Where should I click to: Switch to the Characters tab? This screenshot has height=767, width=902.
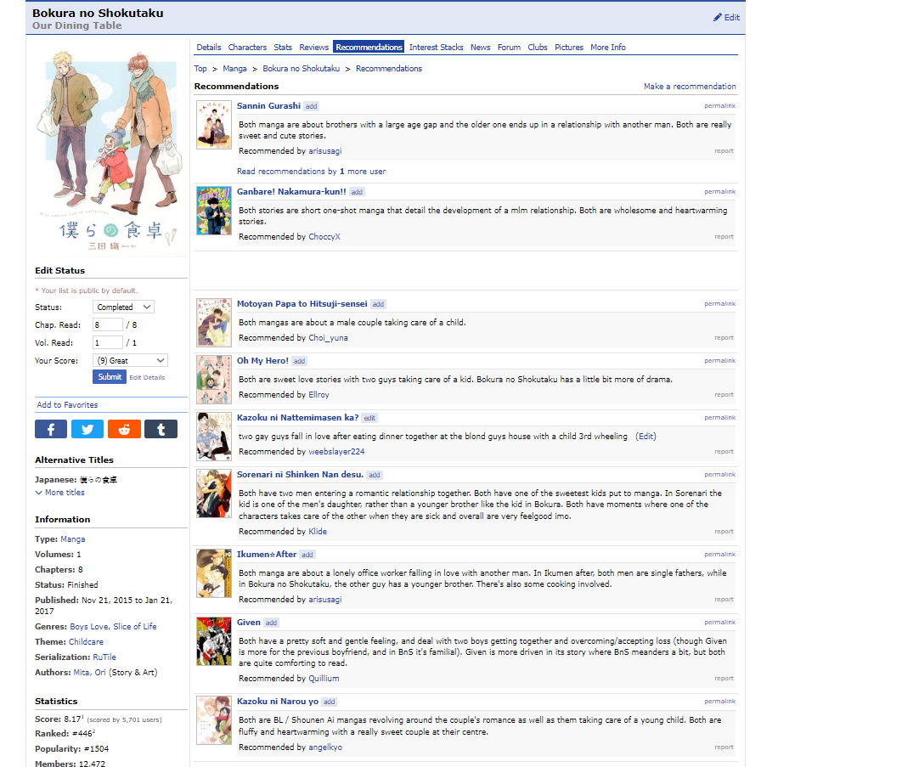[x=247, y=47]
